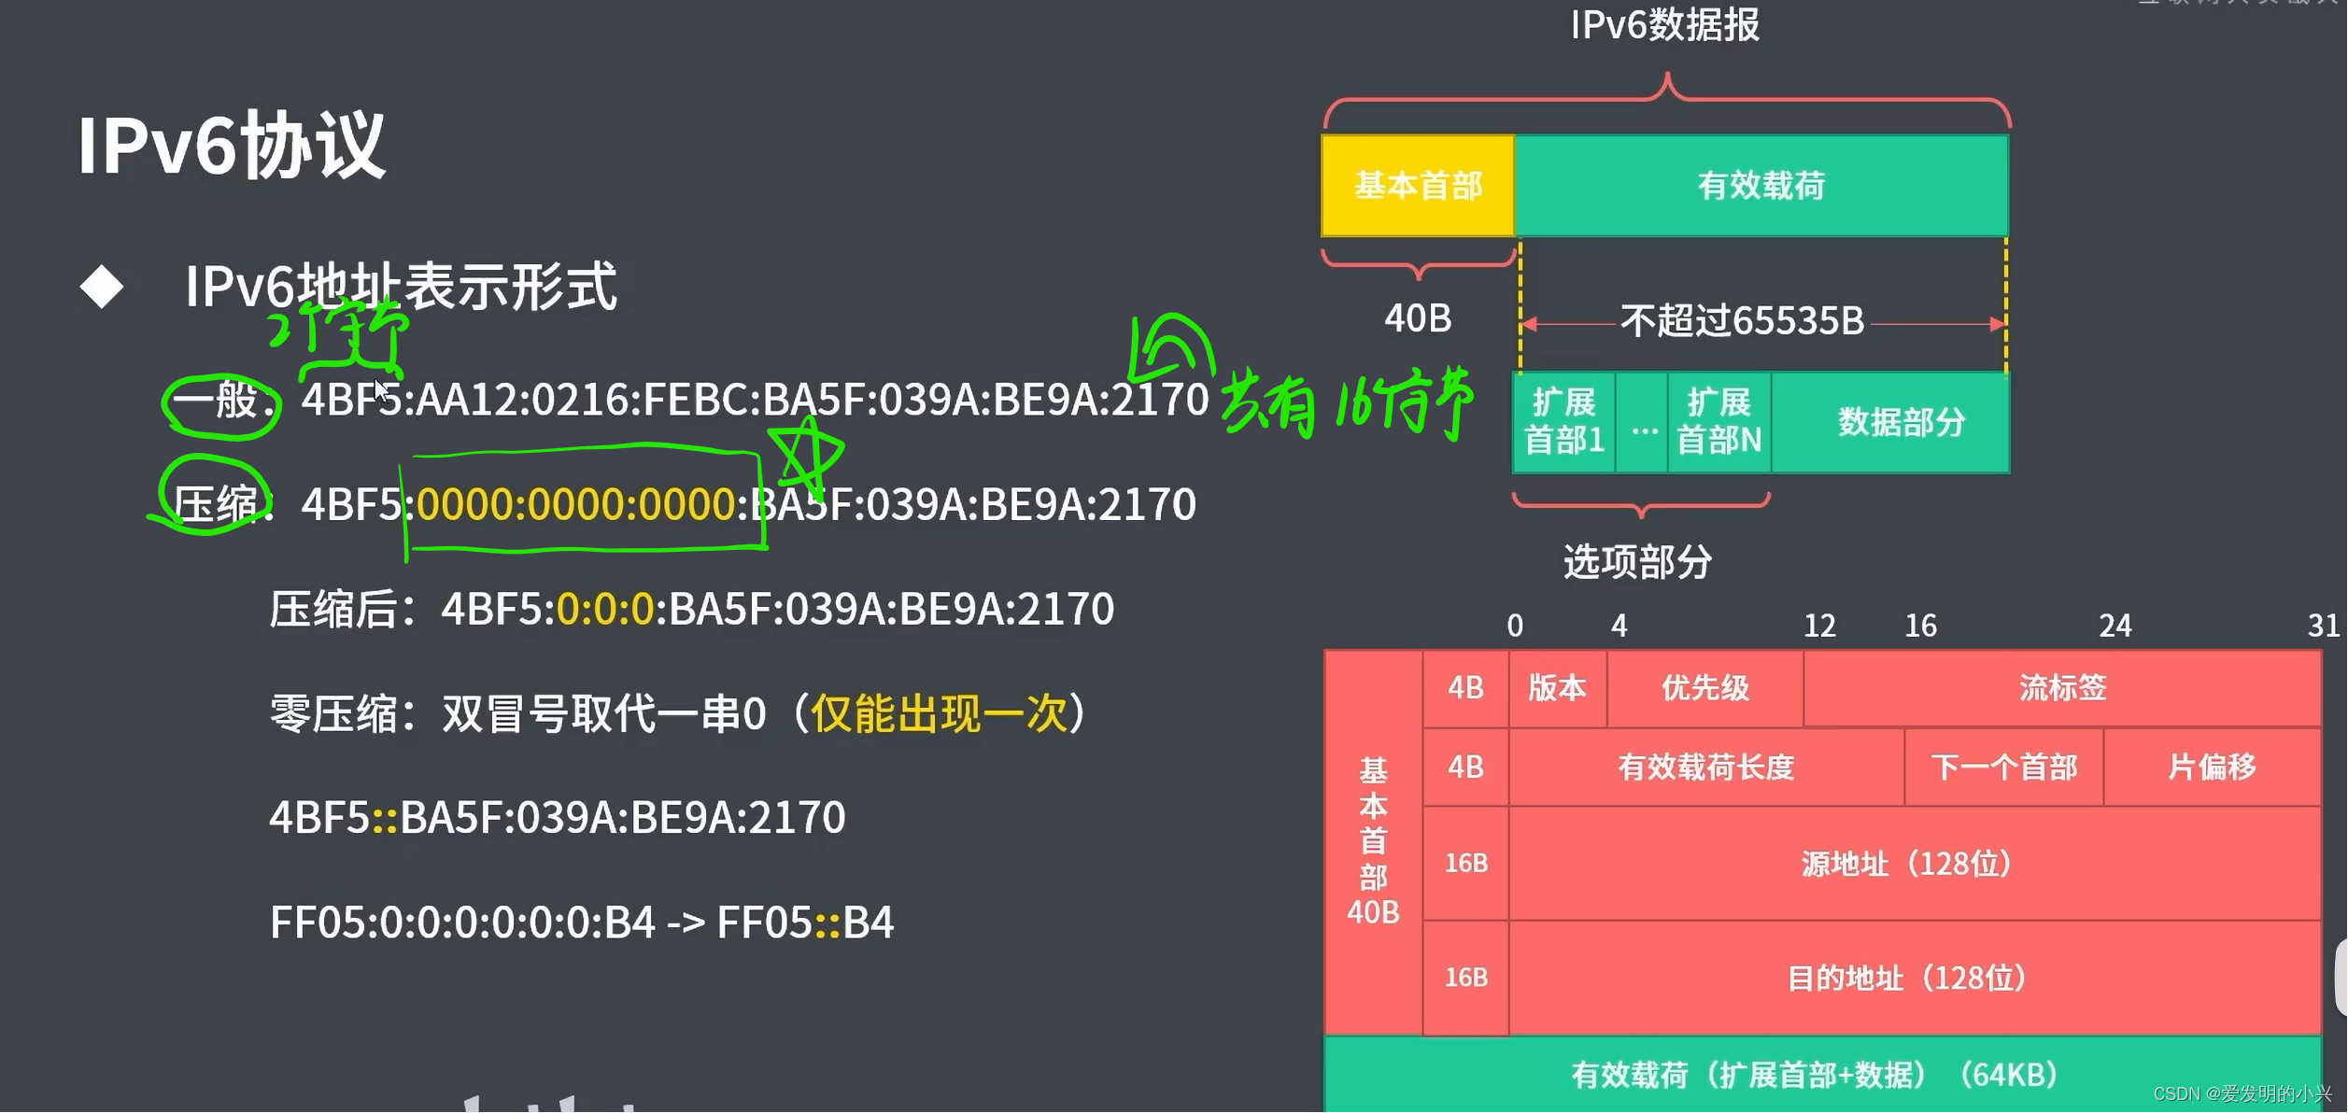Click the FF05::B4 example result
The image size is (2348, 1113).
pyautogui.click(x=805, y=923)
